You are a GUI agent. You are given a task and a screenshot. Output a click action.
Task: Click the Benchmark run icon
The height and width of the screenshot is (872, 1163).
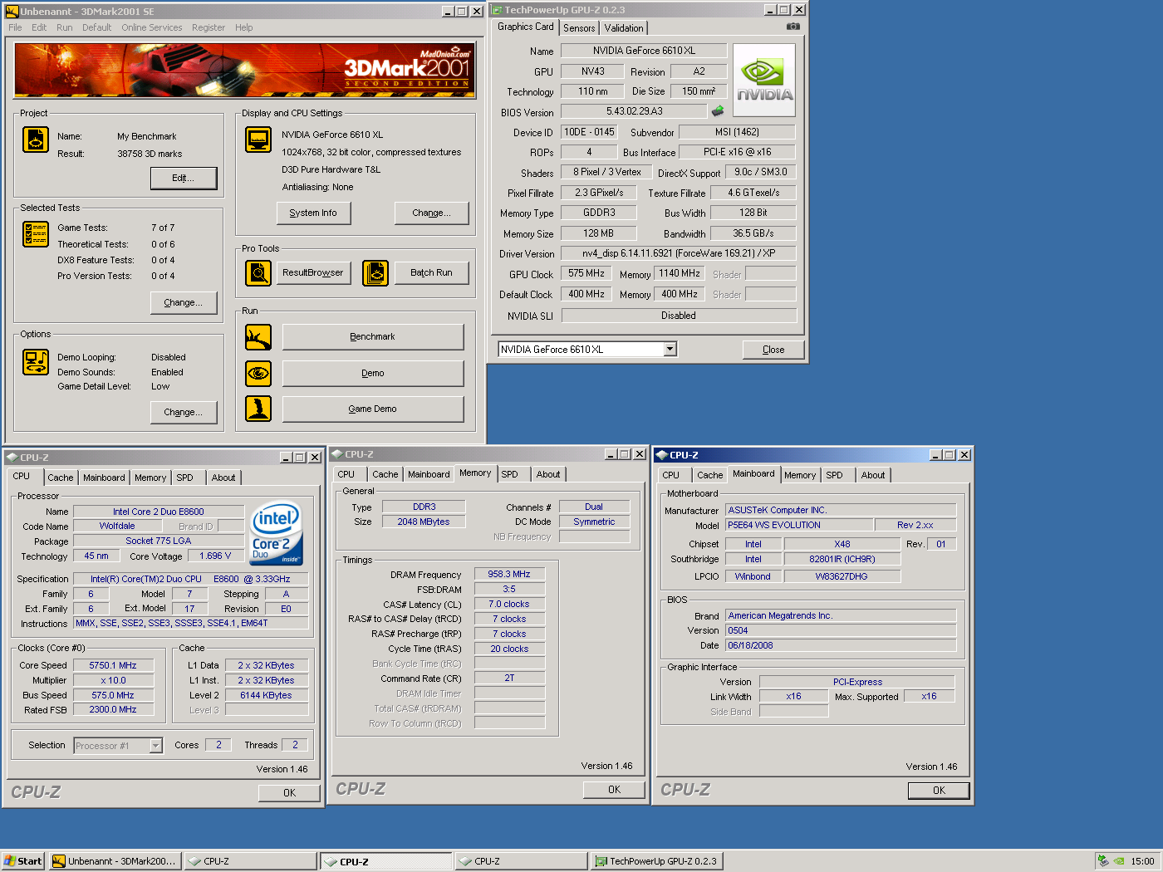258,337
